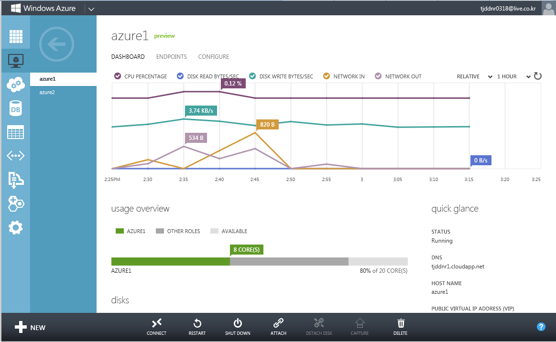Open SQL Databases DB sidebar icon
This screenshot has height=342, width=556.
pyautogui.click(x=16, y=108)
